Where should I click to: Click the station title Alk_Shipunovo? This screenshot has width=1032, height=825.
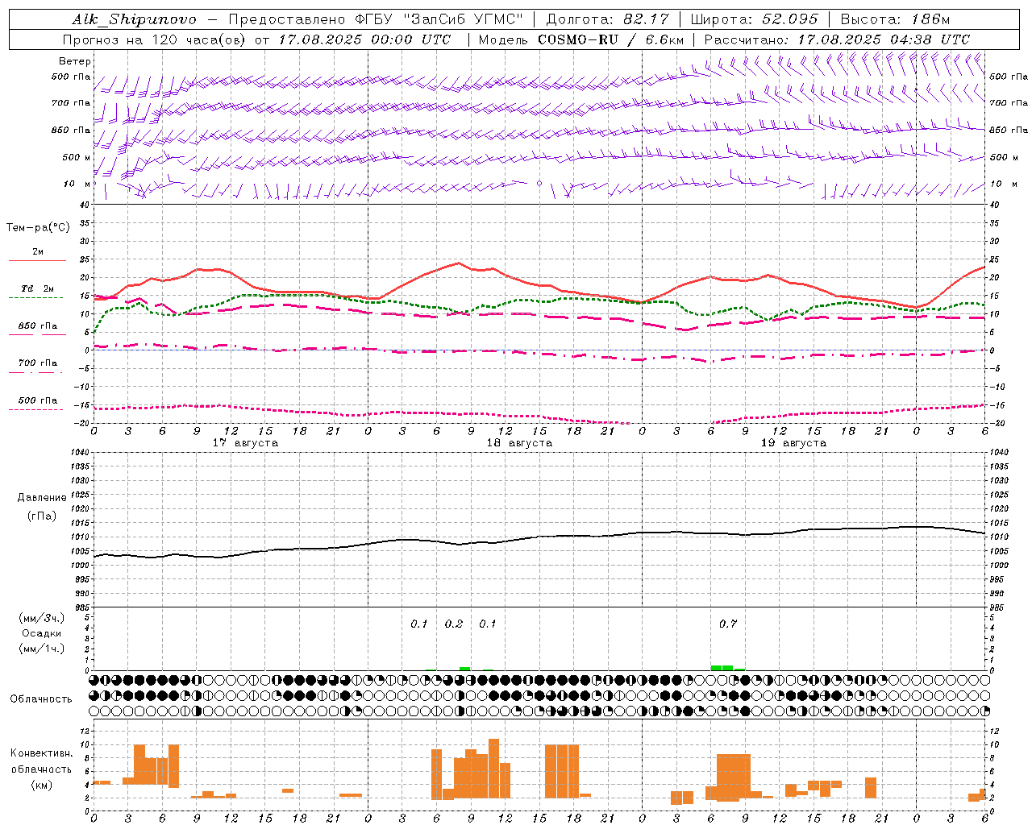pyautogui.click(x=134, y=19)
